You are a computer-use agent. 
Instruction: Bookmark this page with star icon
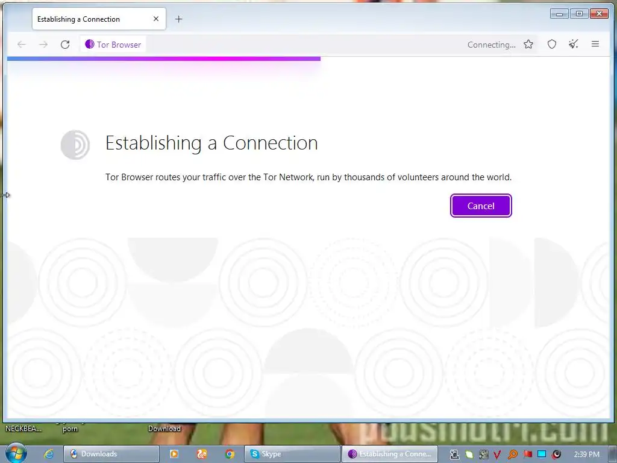pyautogui.click(x=528, y=45)
